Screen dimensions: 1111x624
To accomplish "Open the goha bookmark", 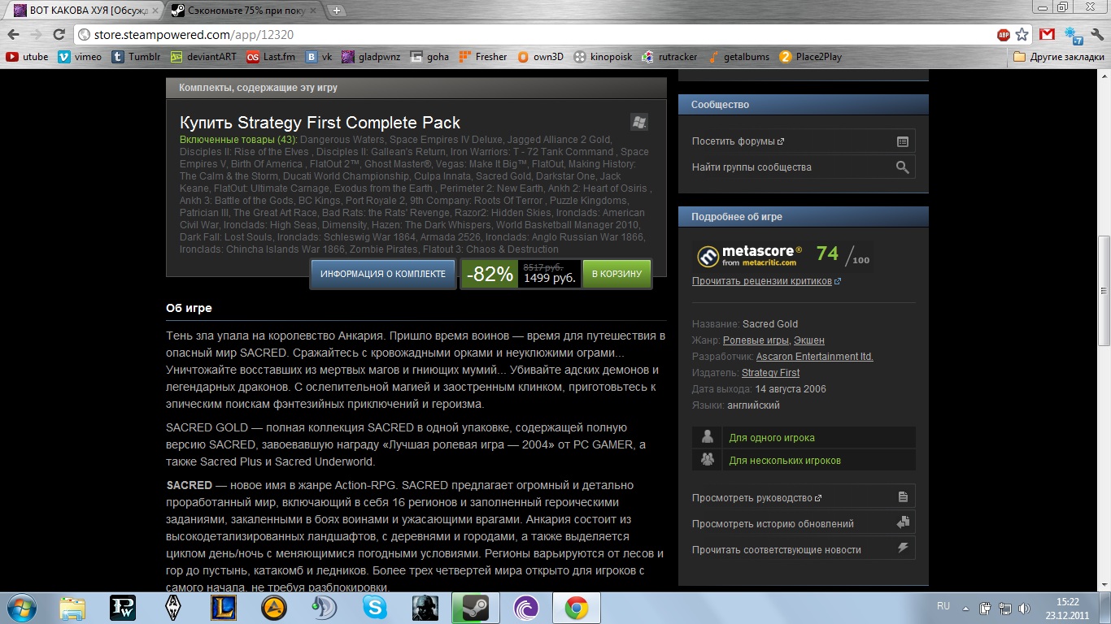I will click(429, 57).
